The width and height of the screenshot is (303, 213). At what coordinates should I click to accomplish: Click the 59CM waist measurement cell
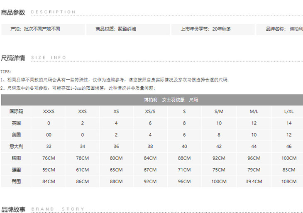pyautogui.click(x=49, y=170)
